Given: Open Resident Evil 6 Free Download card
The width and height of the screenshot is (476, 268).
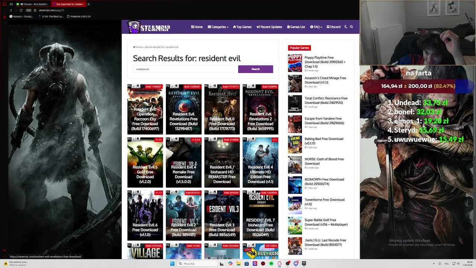Looking at the screenshot, I should click(x=145, y=216).
